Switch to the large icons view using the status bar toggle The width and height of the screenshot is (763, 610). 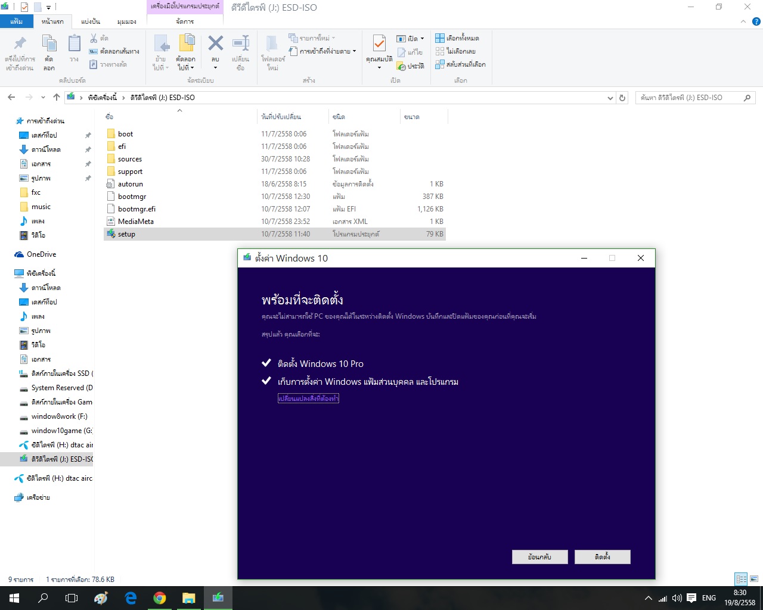coord(754,579)
